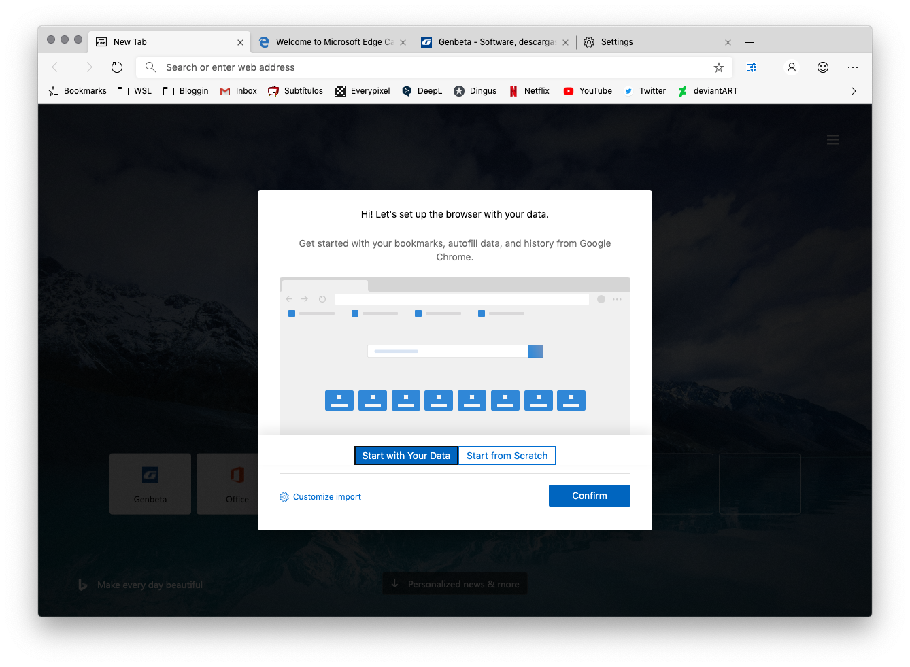The height and width of the screenshot is (667, 910).
Task: Open the user profile icon
Action: pos(792,67)
